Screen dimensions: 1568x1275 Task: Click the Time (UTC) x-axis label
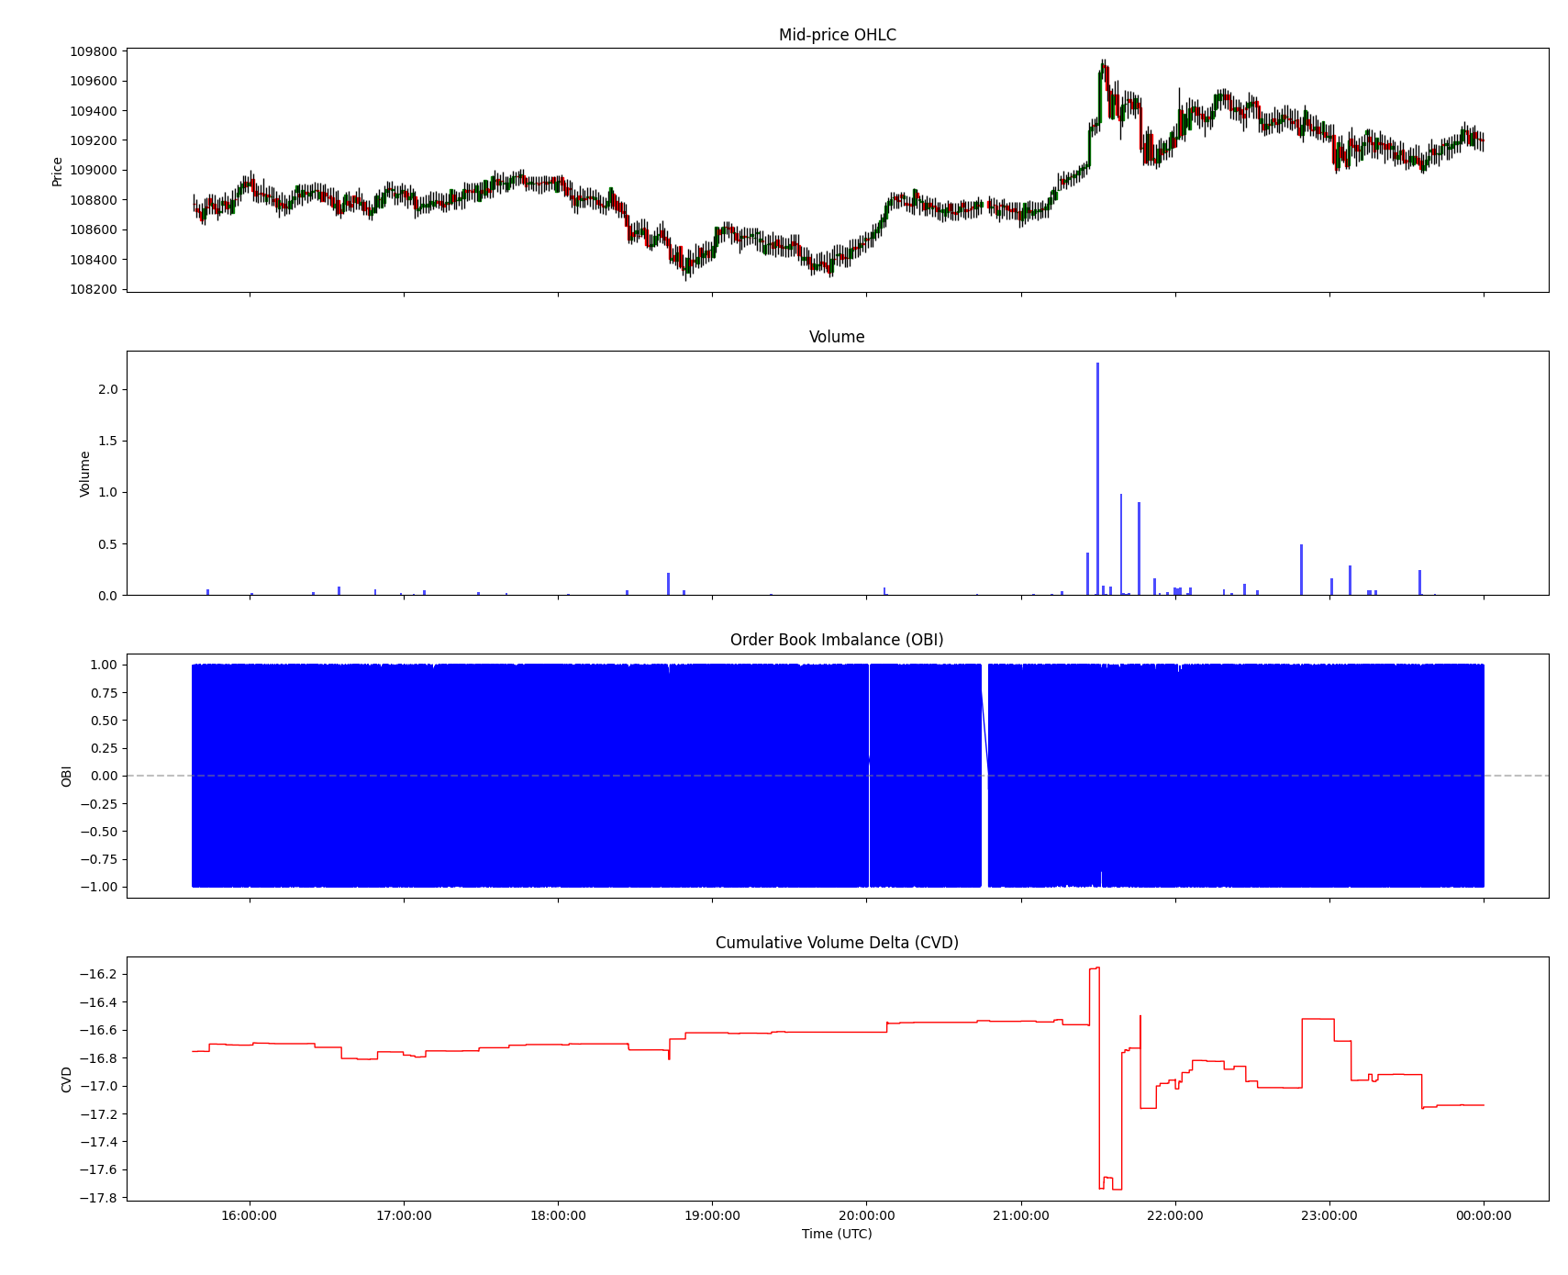click(x=836, y=1234)
